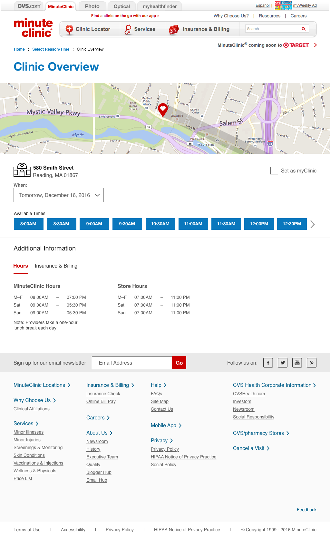Switch to the Optical tab

122,6
